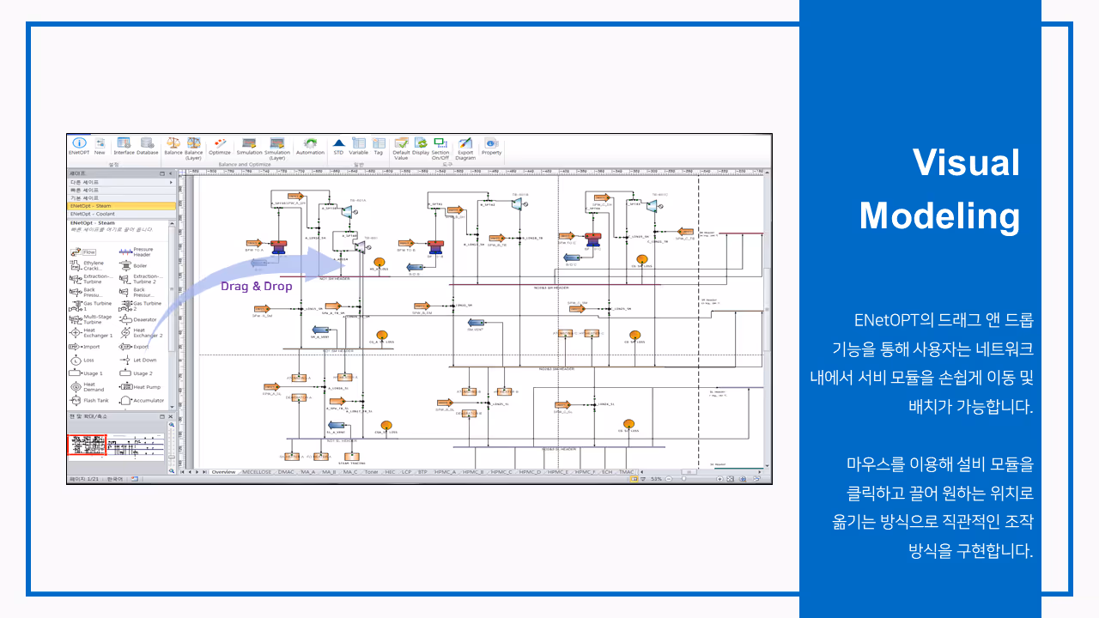The width and height of the screenshot is (1099, 618).
Task: Choose the Multi-Stage Turbine stencil shape
Action: click(x=90, y=319)
